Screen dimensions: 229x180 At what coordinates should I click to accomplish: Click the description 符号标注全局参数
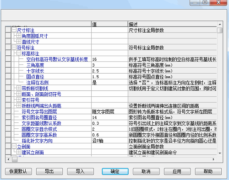point(146,48)
